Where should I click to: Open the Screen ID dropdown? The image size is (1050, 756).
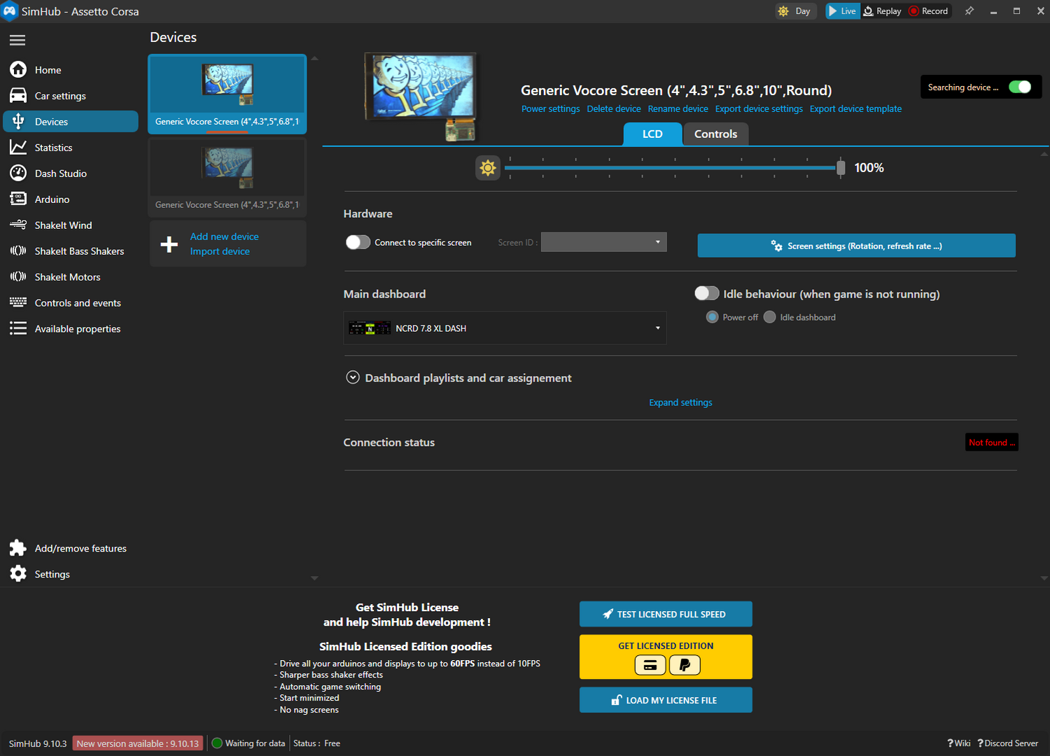coord(603,242)
